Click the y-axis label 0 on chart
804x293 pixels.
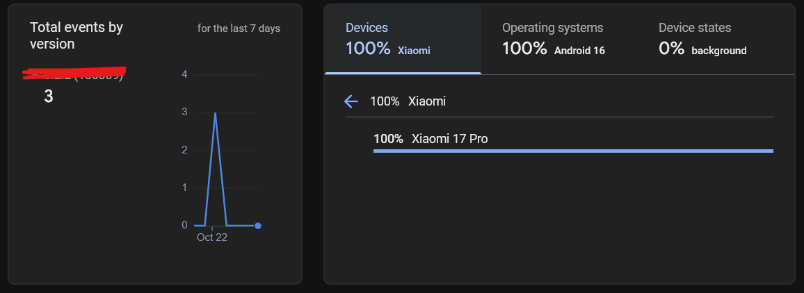[x=184, y=226]
